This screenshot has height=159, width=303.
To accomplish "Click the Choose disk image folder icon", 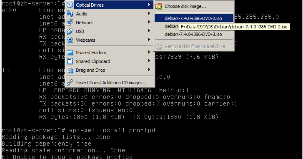I will [x=159, y=6].
